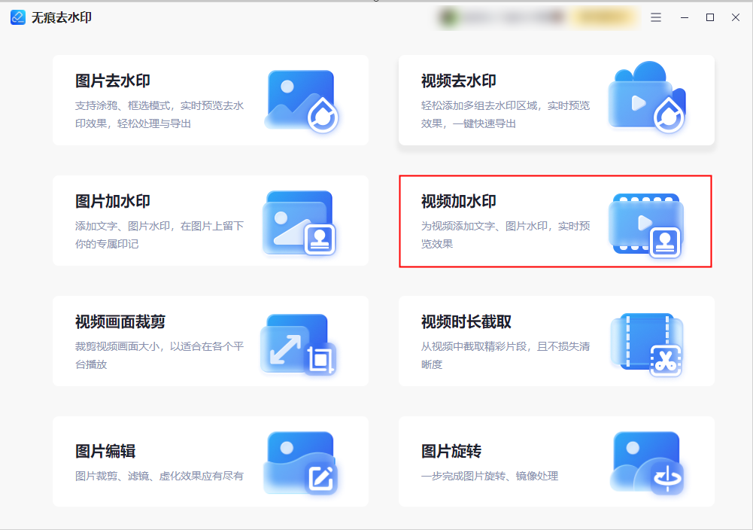Open the 图片编辑 pencil edit icon

(x=299, y=461)
